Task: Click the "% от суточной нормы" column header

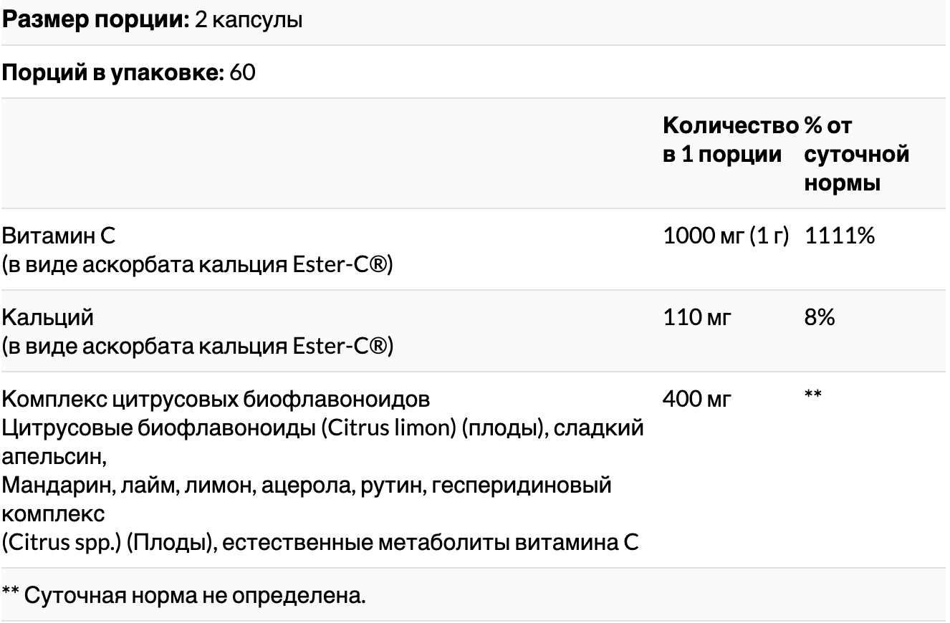Action: click(855, 155)
